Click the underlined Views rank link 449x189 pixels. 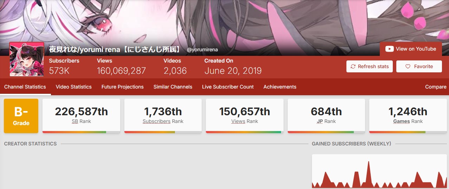click(x=238, y=121)
